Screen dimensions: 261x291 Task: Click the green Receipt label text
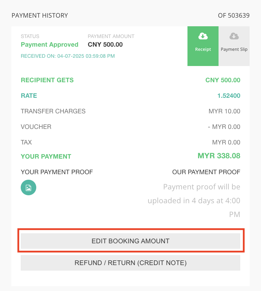tap(203, 49)
